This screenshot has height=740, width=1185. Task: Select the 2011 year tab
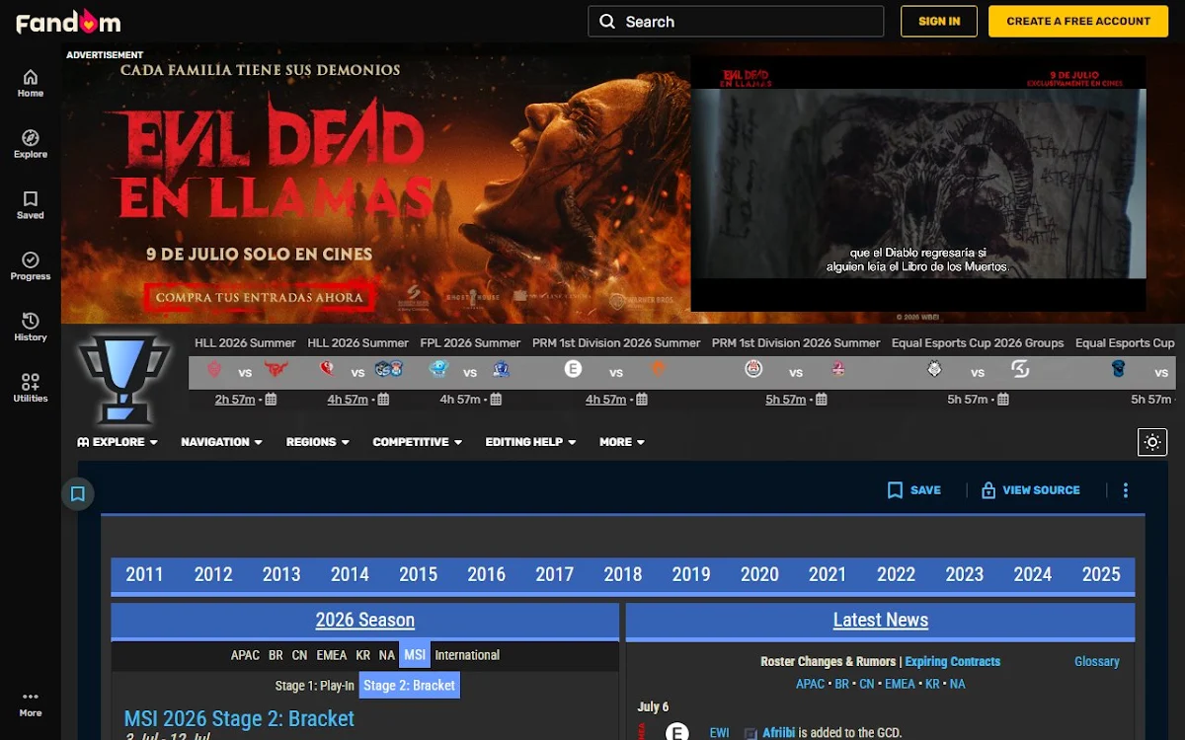click(144, 574)
